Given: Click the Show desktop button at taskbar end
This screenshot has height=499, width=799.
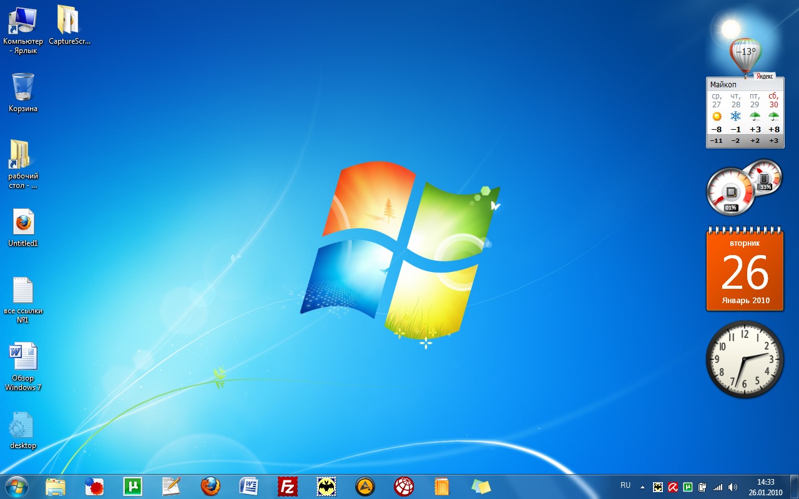Looking at the screenshot, I should pyautogui.click(x=794, y=487).
